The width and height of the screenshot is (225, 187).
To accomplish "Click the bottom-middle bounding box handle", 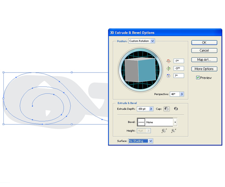I will point(72,124).
